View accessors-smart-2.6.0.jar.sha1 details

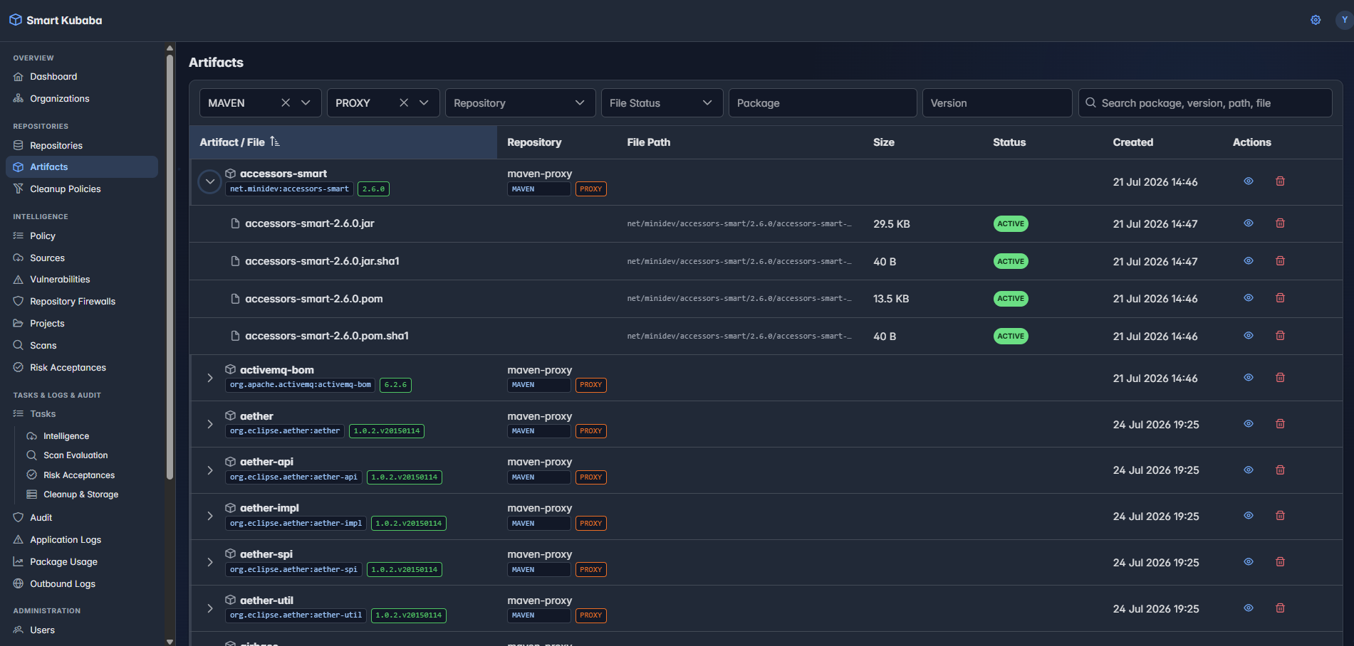click(1249, 261)
